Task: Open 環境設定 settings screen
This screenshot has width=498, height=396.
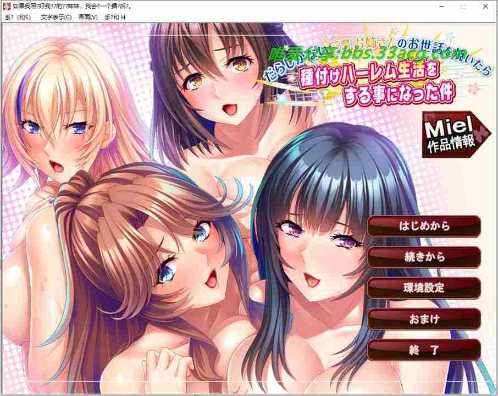Action: [x=424, y=288]
